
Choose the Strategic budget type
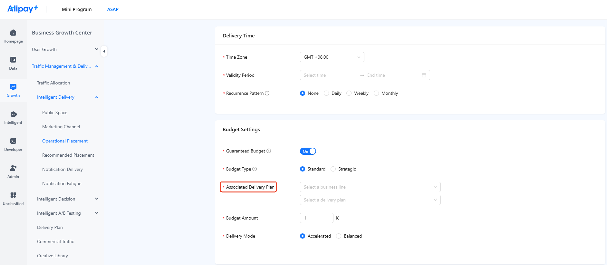click(x=343, y=169)
